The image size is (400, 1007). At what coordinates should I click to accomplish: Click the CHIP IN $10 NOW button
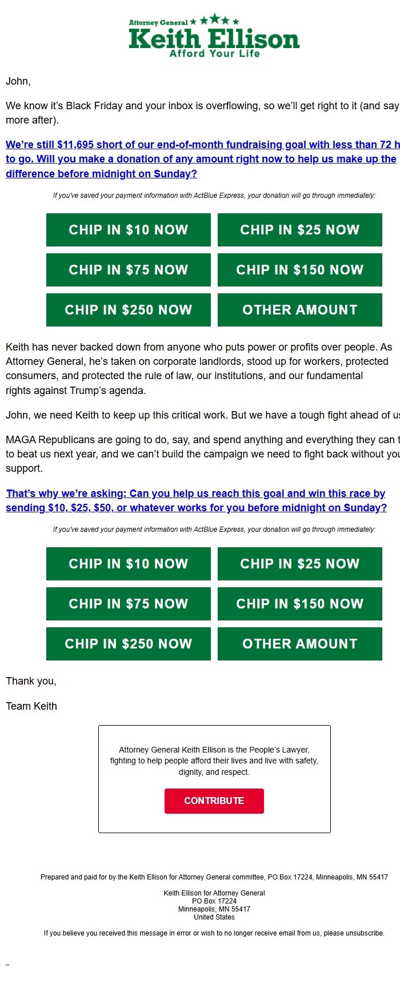click(128, 230)
